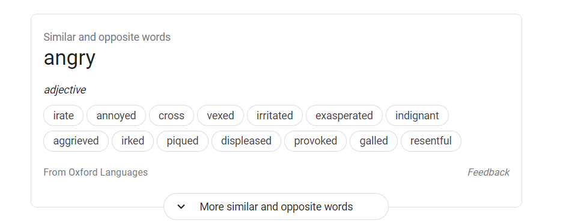Select the indignant word chip

tap(417, 115)
